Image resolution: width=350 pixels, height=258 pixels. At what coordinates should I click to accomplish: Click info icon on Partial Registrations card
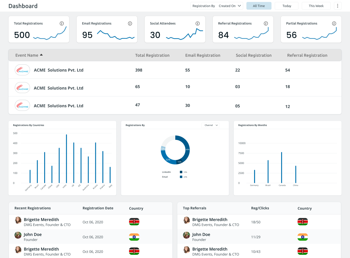[334, 24]
